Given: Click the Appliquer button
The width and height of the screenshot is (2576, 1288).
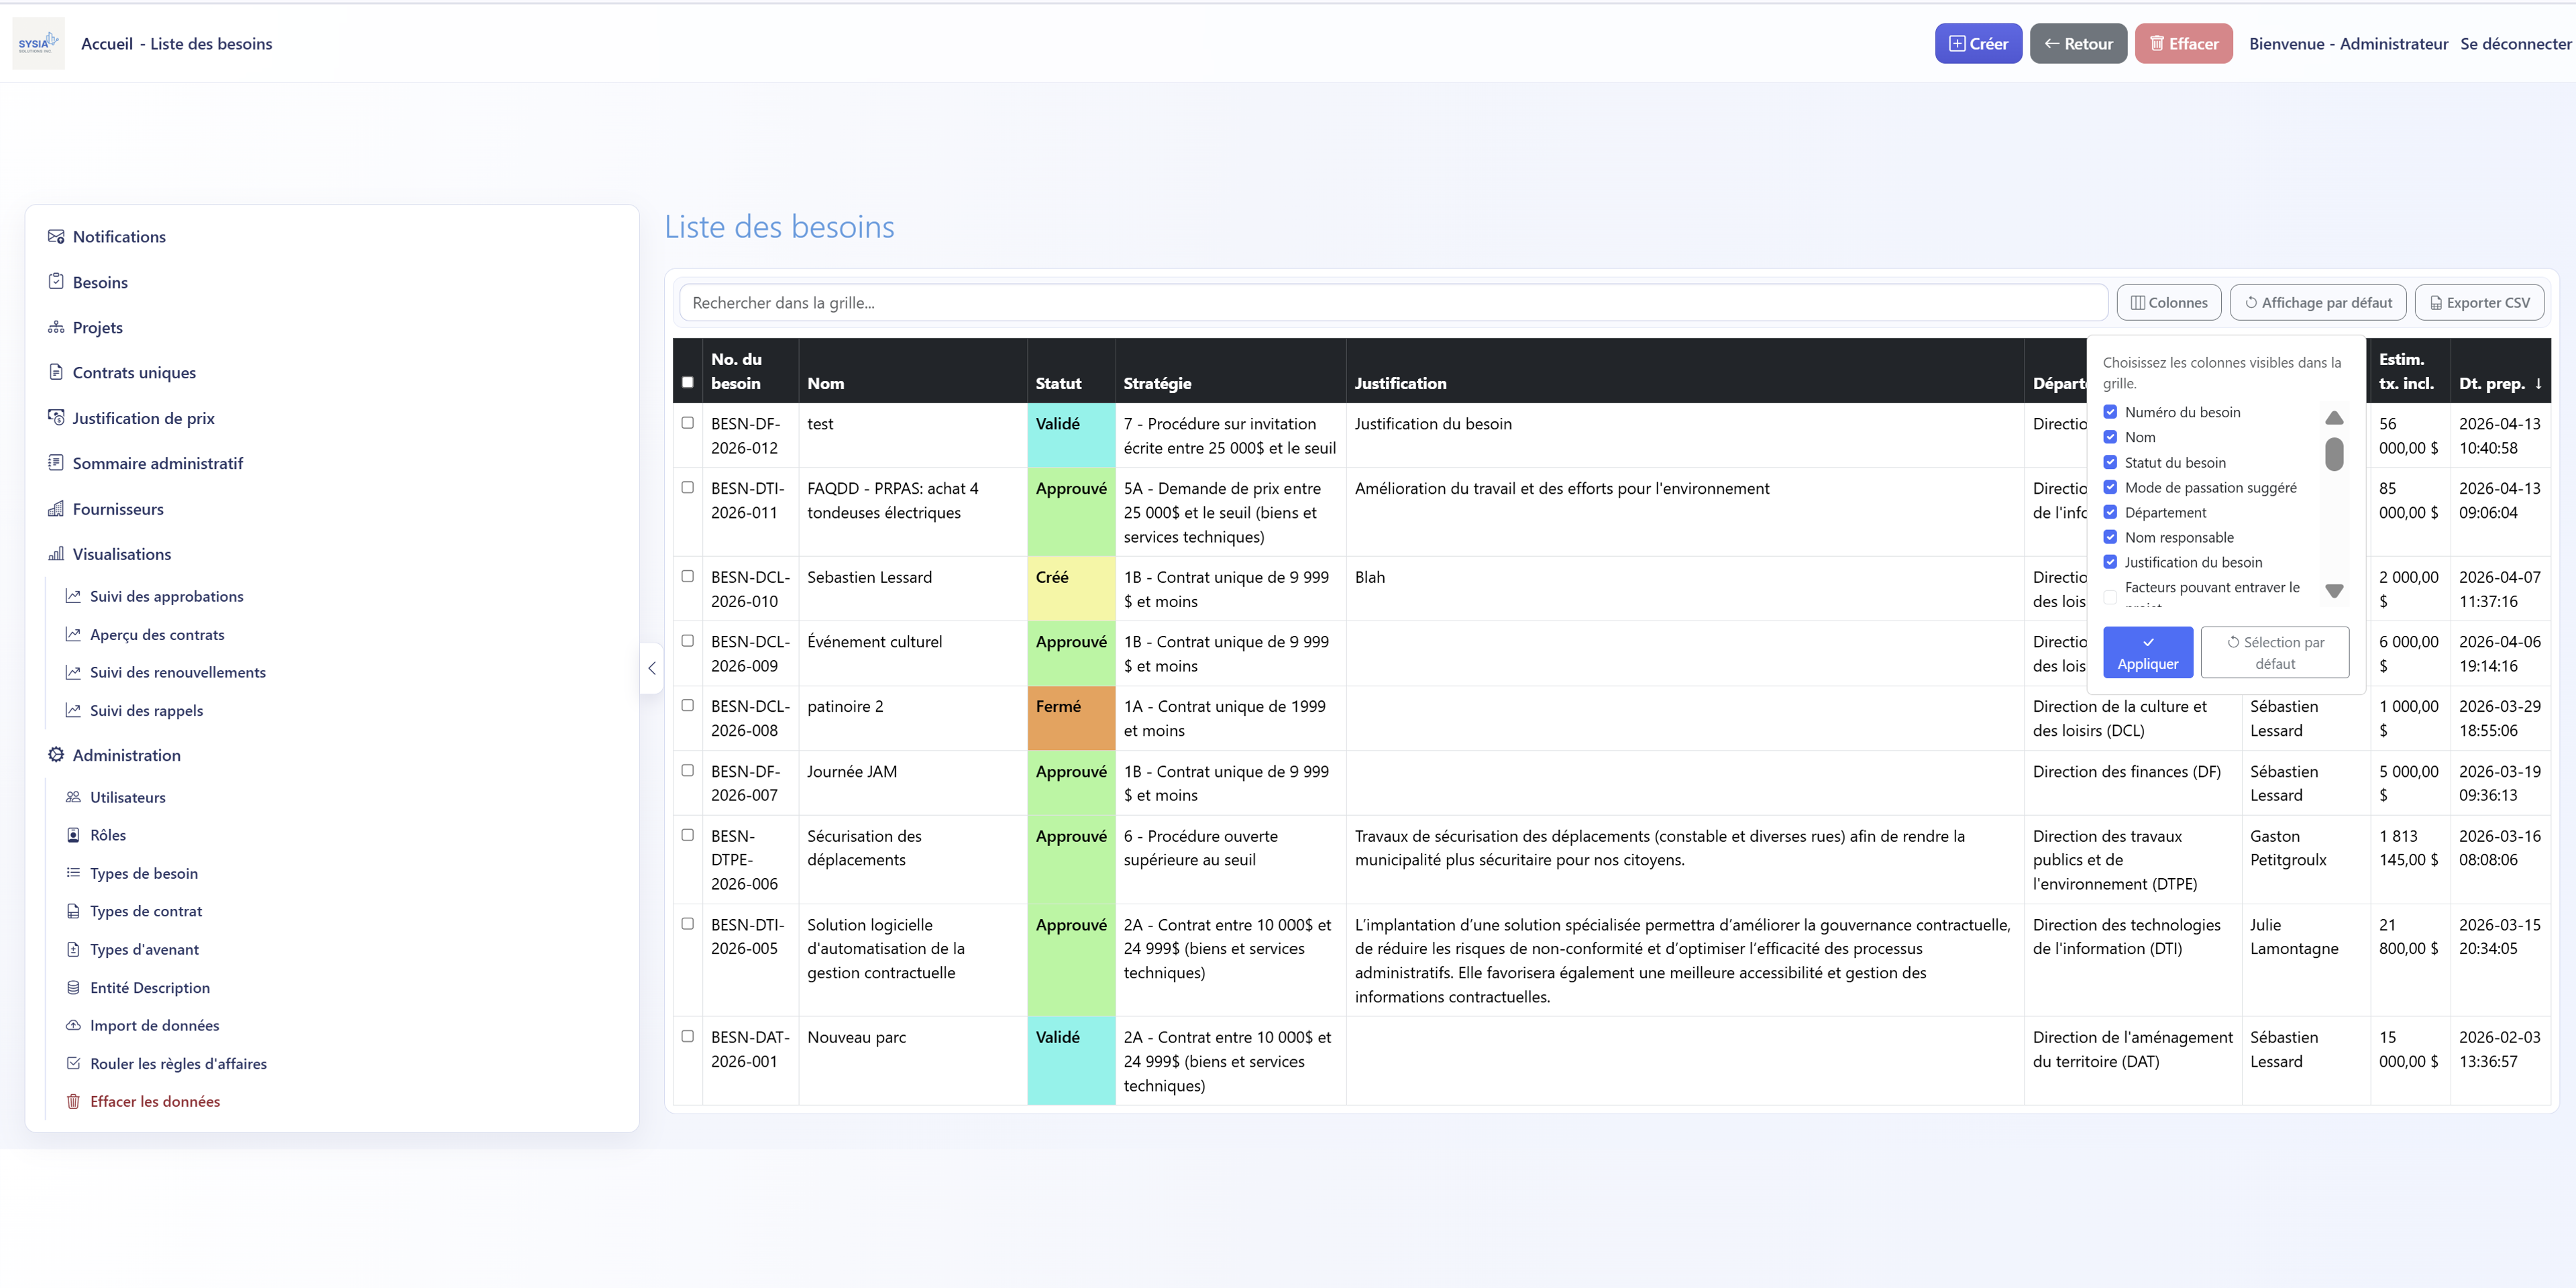Looking at the screenshot, I should click(2147, 652).
